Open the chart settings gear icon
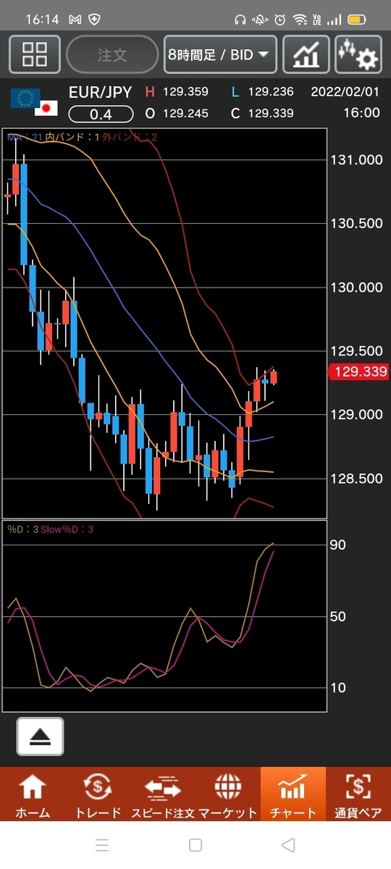 point(358,54)
